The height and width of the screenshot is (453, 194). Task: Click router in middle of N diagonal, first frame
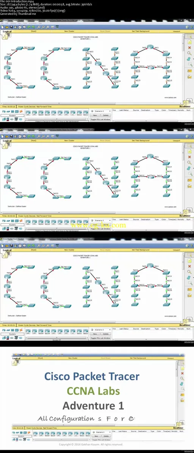tap(98, 63)
